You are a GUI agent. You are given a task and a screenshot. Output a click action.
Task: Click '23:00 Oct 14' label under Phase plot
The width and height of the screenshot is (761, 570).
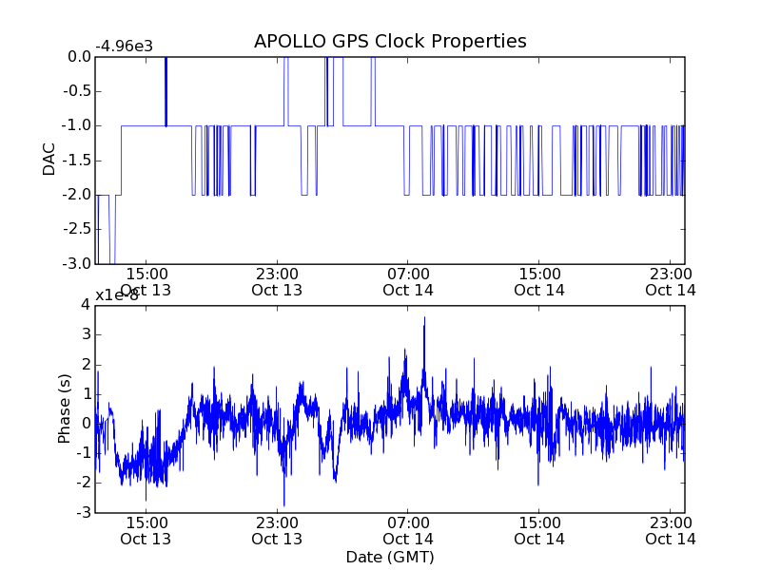[671, 531]
